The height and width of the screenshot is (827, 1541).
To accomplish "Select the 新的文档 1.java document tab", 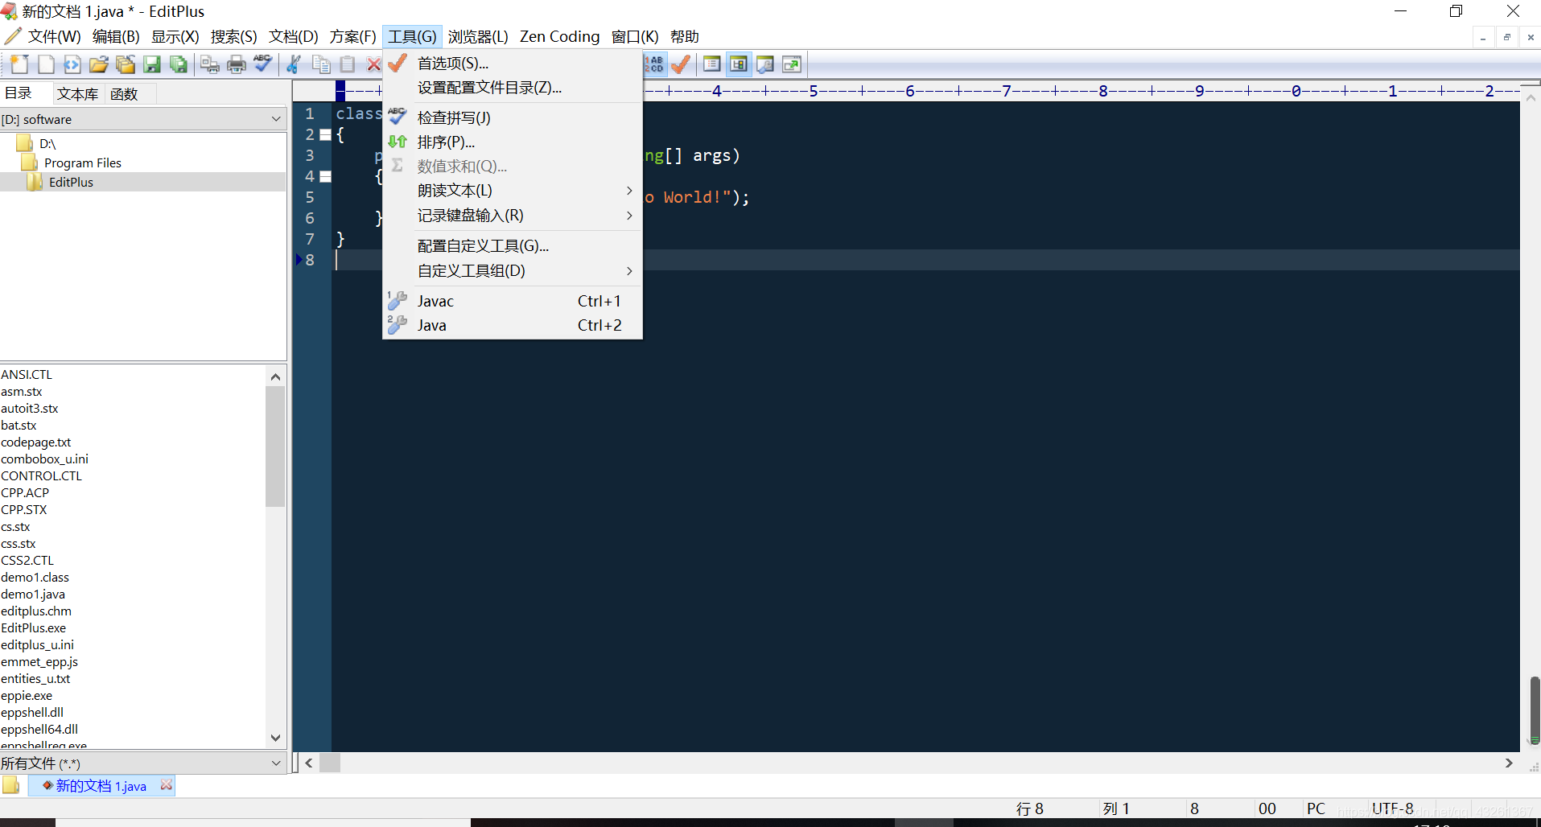I will pyautogui.click(x=101, y=786).
